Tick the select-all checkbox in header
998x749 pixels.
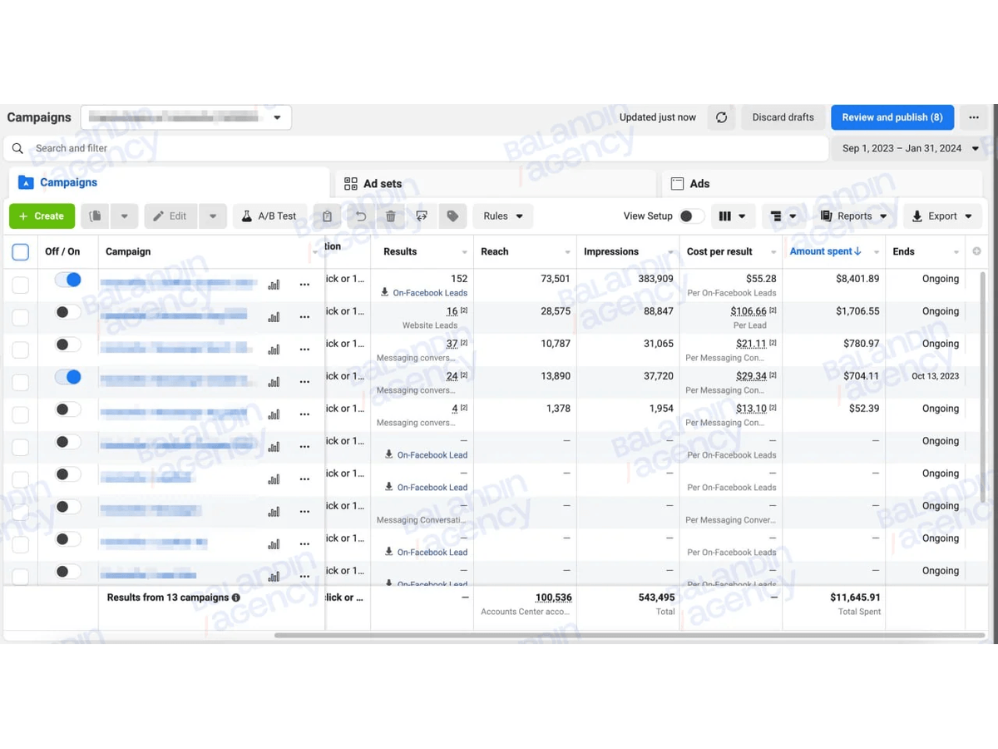(x=21, y=251)
